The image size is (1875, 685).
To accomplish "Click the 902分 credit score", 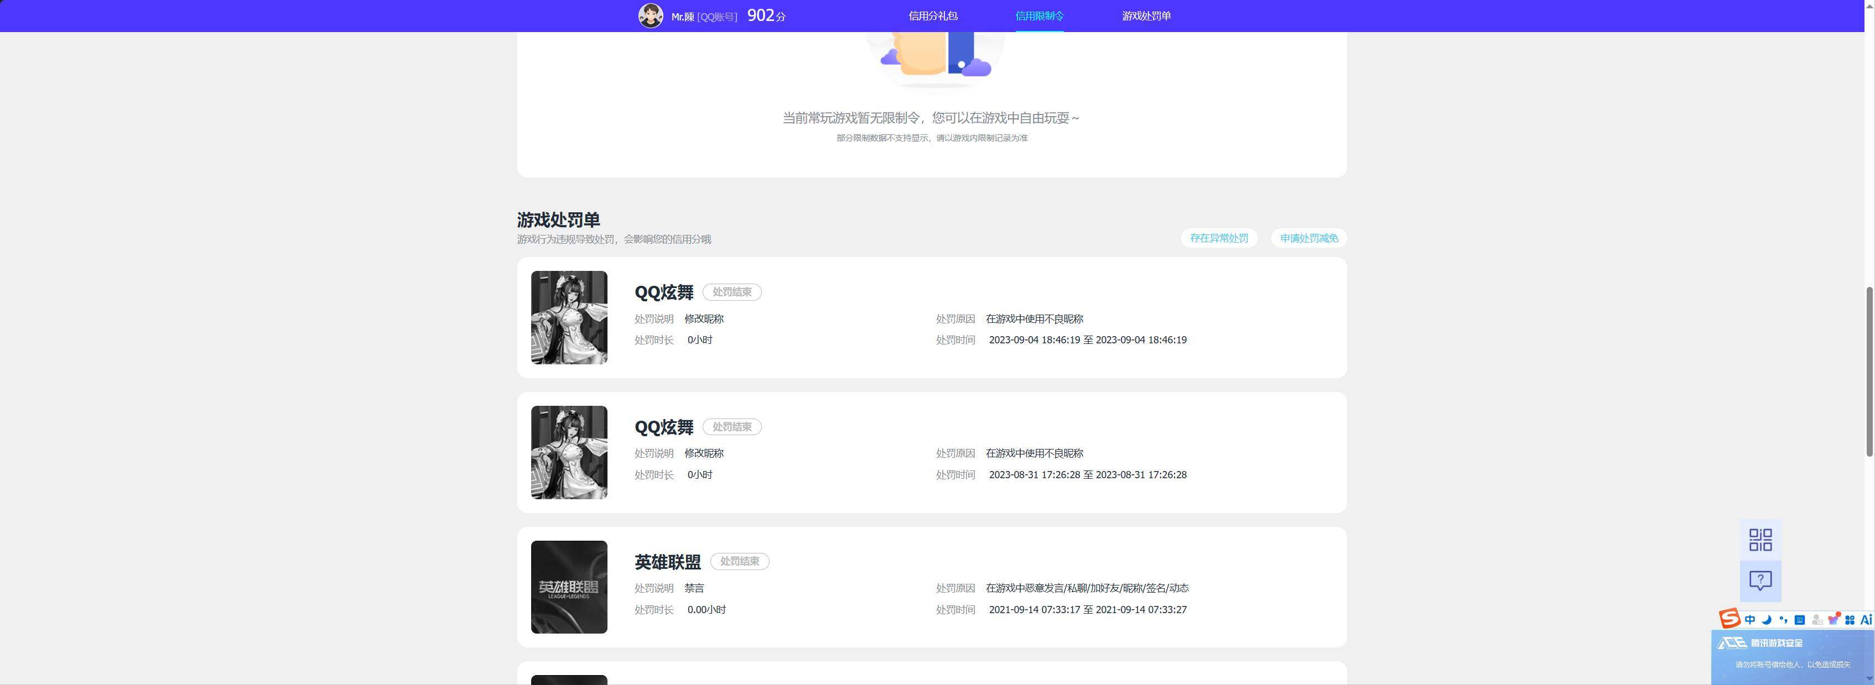I will coord(766,15).
